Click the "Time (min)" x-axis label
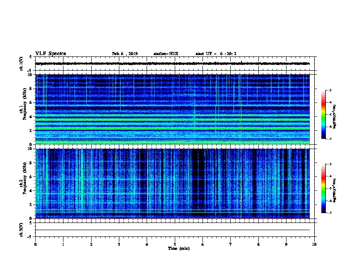The image size is (354, 274). coord(179,248)
